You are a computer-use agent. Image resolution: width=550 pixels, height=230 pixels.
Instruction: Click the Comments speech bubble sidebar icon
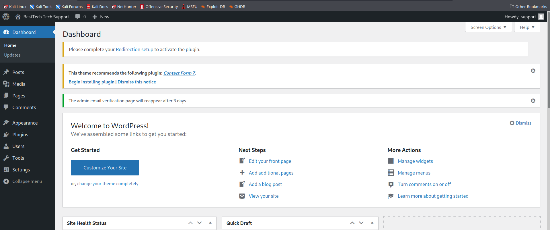coord(6,107)
